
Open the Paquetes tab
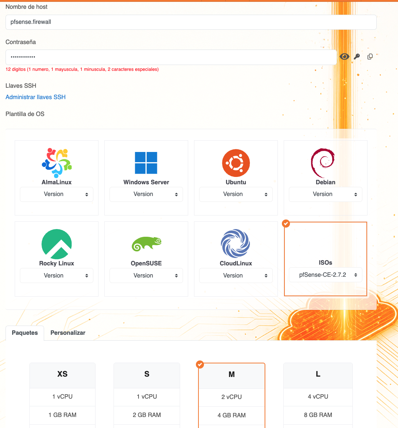(x=25, y=333)
